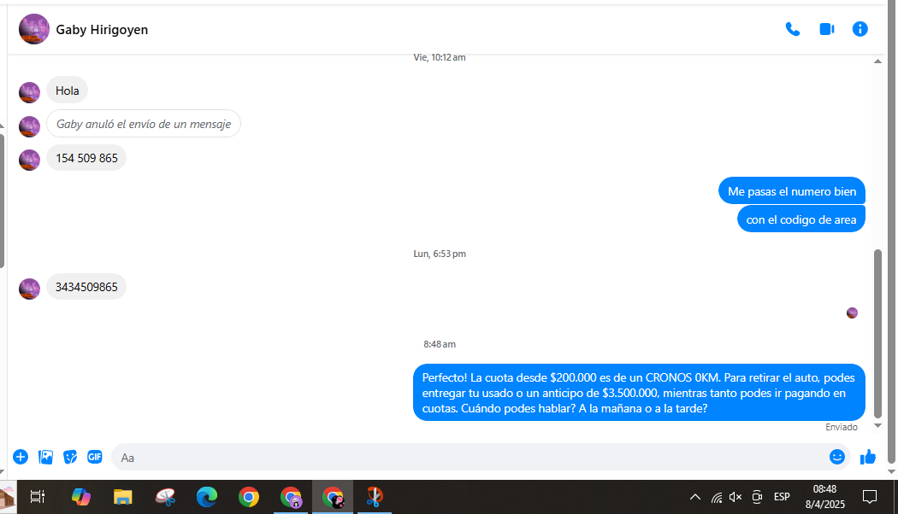The height and width of the screenshot is (514, 898).
Task: Open Copilot from the taskbar
Action: coord(80,497)
